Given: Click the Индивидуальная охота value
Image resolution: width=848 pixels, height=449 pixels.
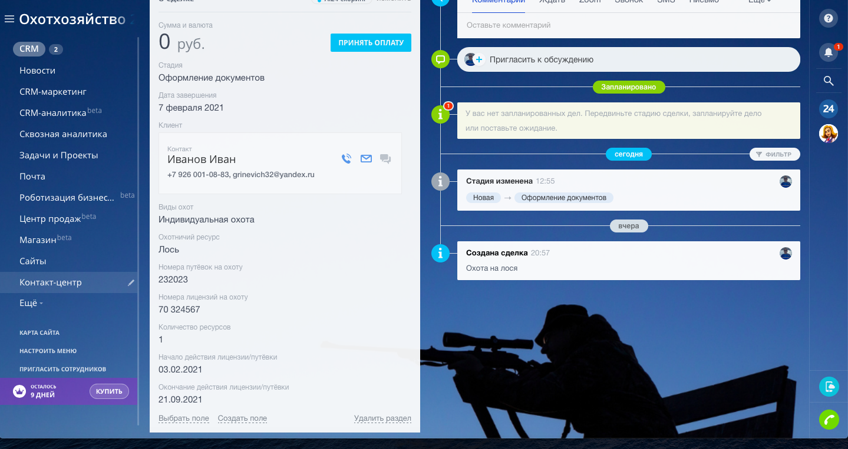Looking at the screenshot, I should [206, 219].
